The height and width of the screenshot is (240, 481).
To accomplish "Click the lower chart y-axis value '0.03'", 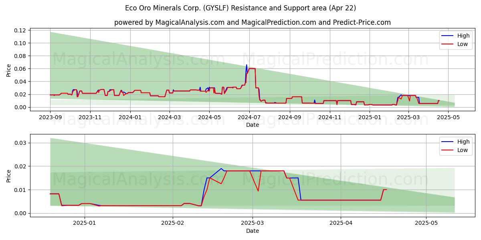I will pyautogui.click(x=20, y=143).
